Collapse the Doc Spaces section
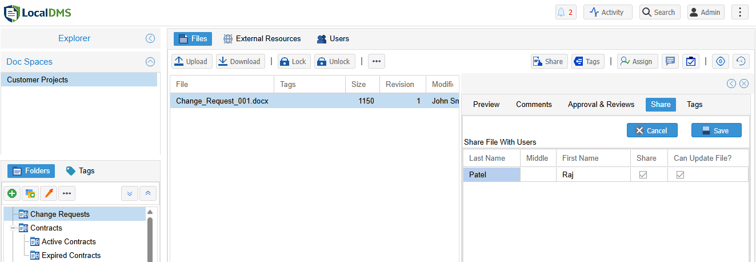 pyautogui.click(x=150, y=62)
